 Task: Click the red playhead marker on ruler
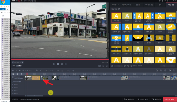[x=27, y=74]
